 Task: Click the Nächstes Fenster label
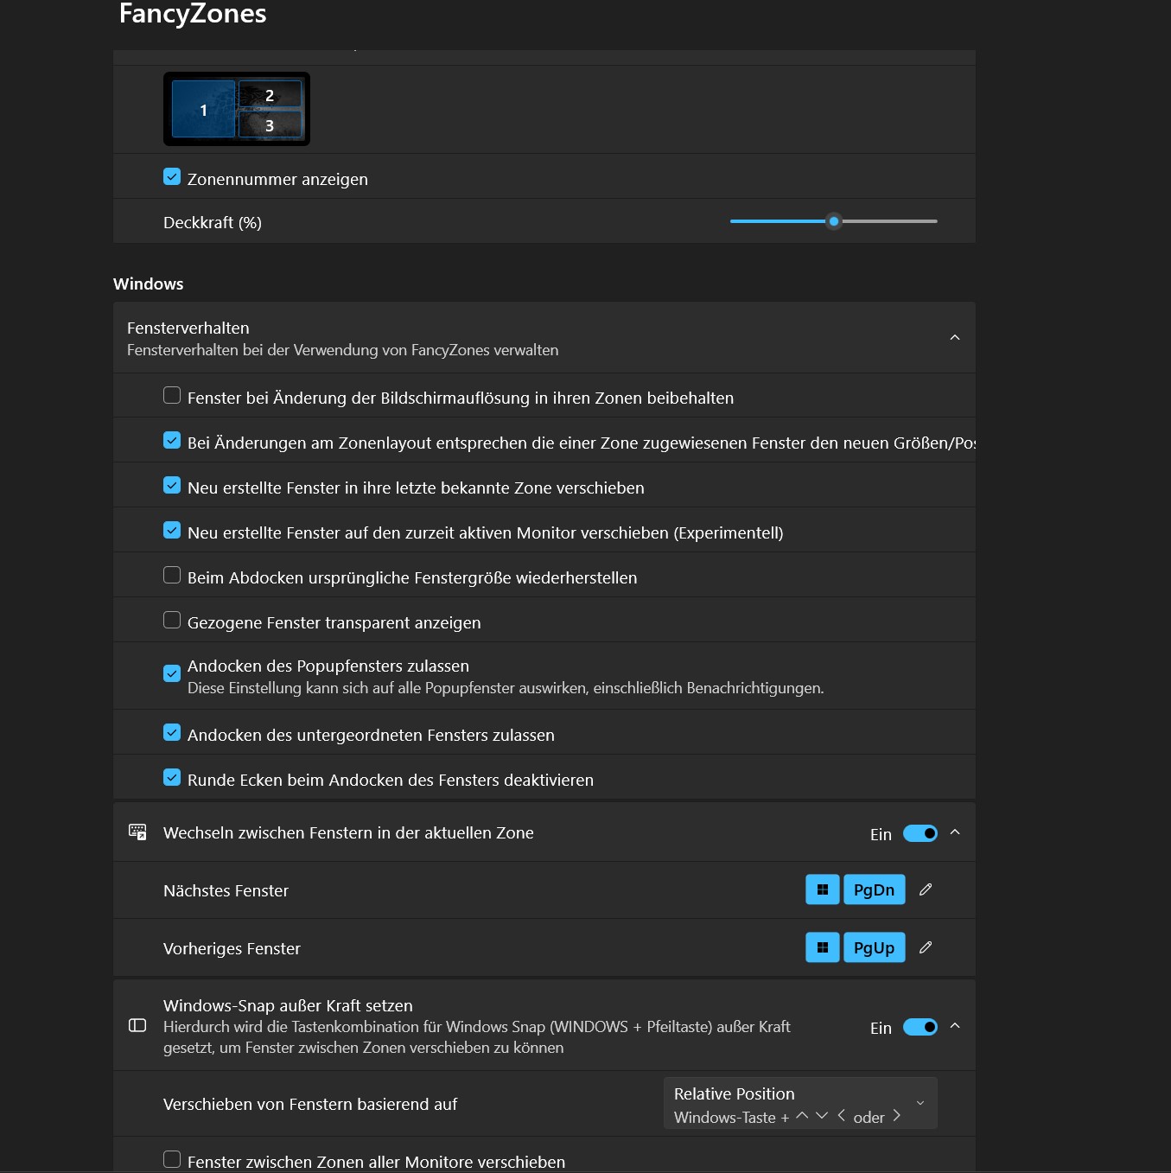tap(226, 890)
